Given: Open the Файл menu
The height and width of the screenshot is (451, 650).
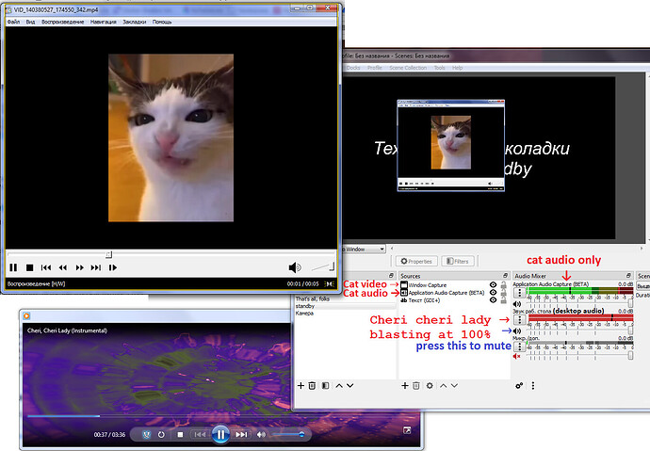Looking at the screenshot, I should coord(14,22).
